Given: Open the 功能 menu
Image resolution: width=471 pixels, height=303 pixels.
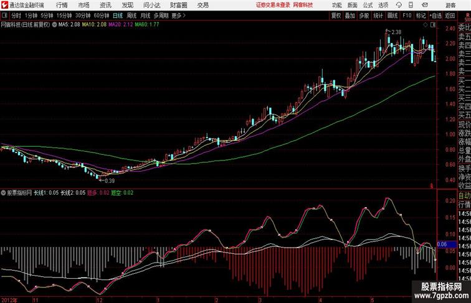Looking at the screenshot, I should pyautogui.click(x=336, y=5).
